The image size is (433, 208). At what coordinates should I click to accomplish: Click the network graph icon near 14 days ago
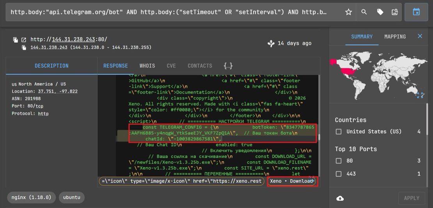pos(271,43)
